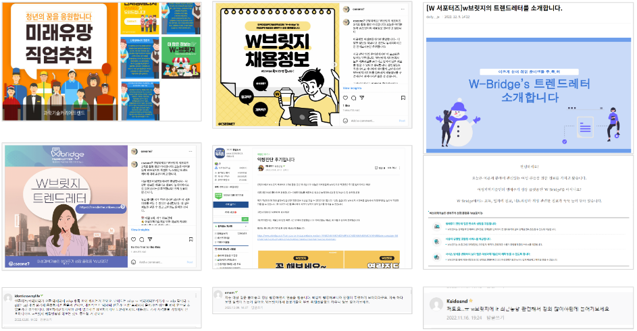
Task: Open three-dot menu of 역량진단 cafe post
Action: tap(400, 168)
